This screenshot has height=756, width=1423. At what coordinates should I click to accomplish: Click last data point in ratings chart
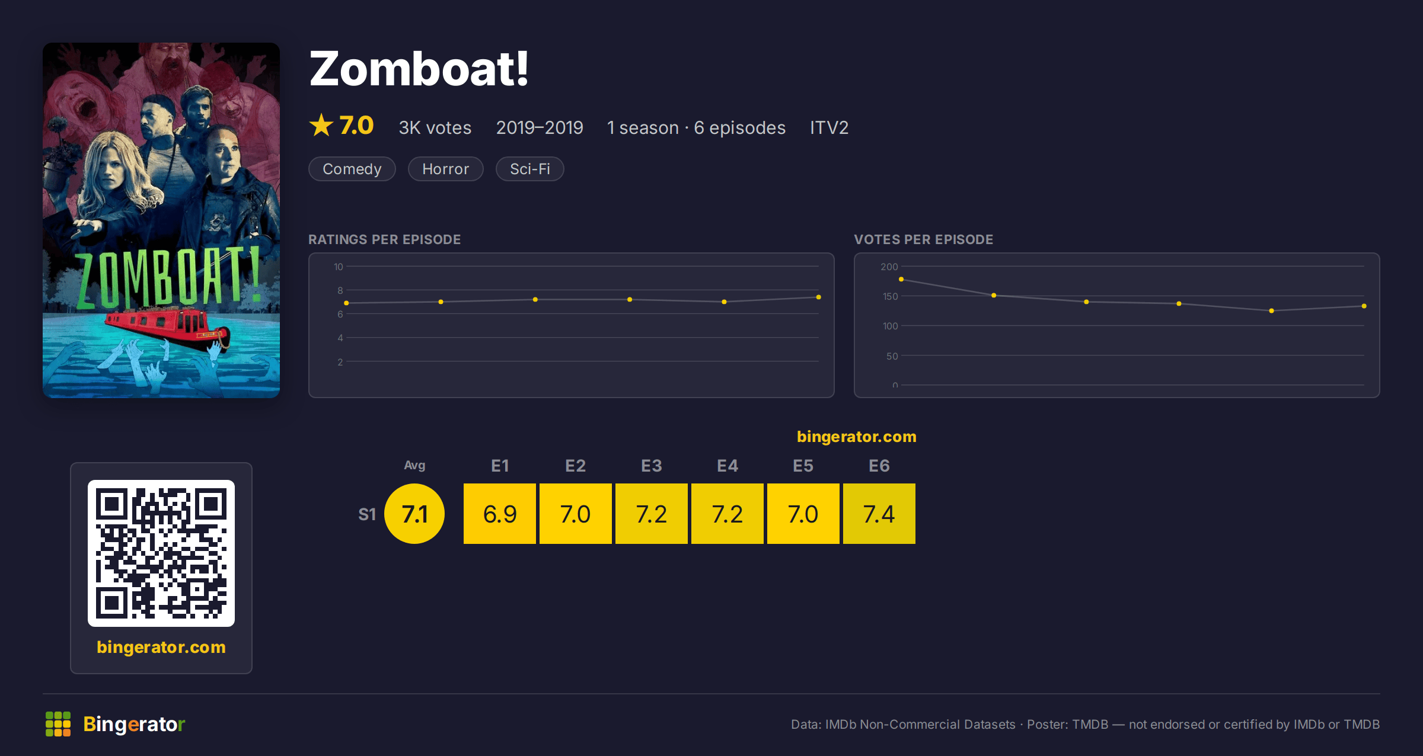click(819, 297)
